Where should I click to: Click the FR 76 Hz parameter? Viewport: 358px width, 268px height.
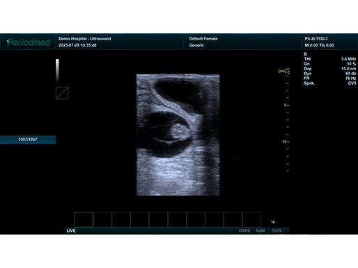pyautogui.click(x=330, y=78)
